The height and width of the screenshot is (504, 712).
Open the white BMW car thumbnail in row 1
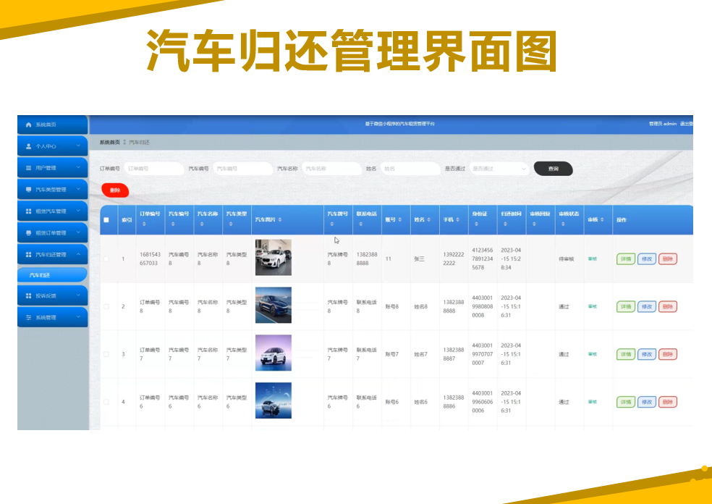274,257
